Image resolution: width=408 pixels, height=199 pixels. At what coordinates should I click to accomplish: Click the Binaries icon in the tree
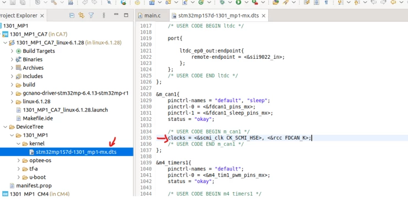coord(19,59)
